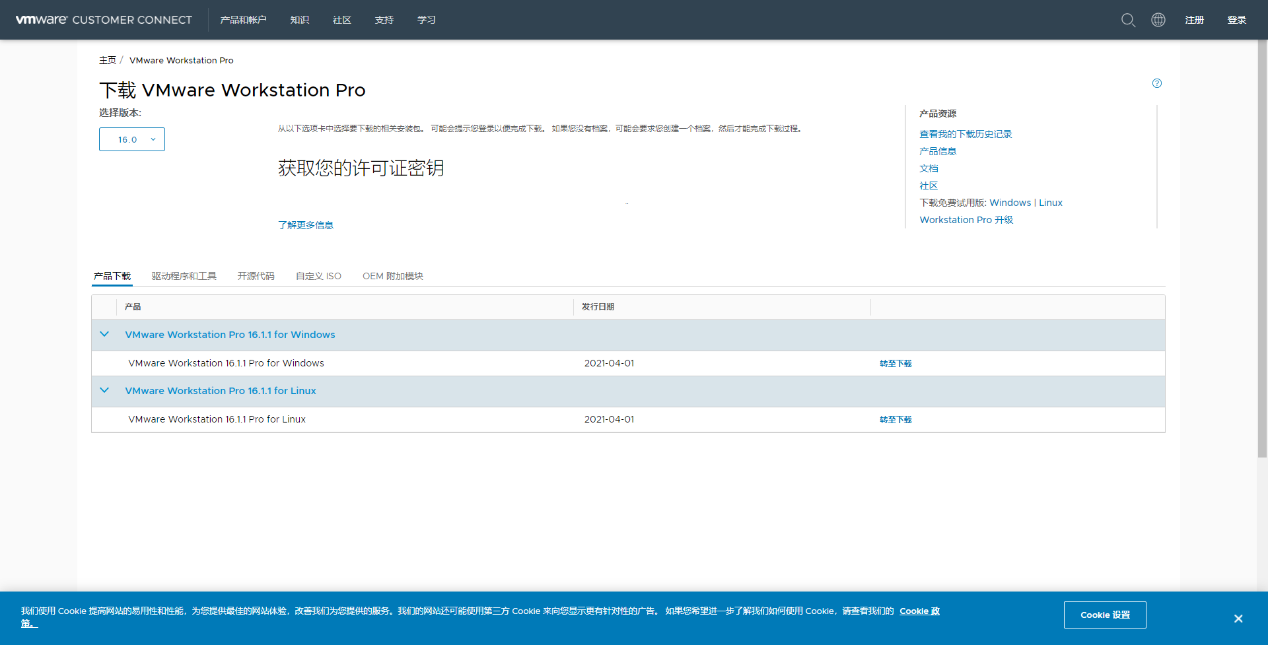Screen dimensions: 1268x645
Task: Open the language globe icon
Action: [1158, 20]
